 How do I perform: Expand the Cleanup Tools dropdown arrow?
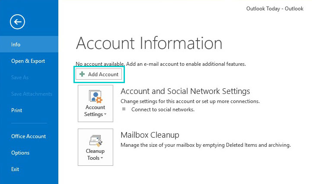point(102,158)
